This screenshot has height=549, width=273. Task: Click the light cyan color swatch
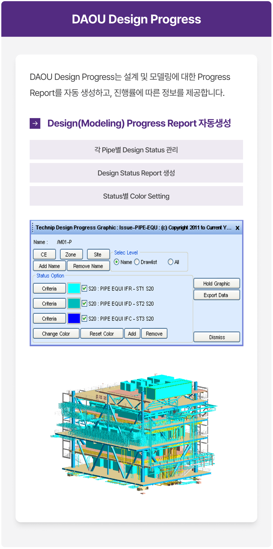click(74, 288)
